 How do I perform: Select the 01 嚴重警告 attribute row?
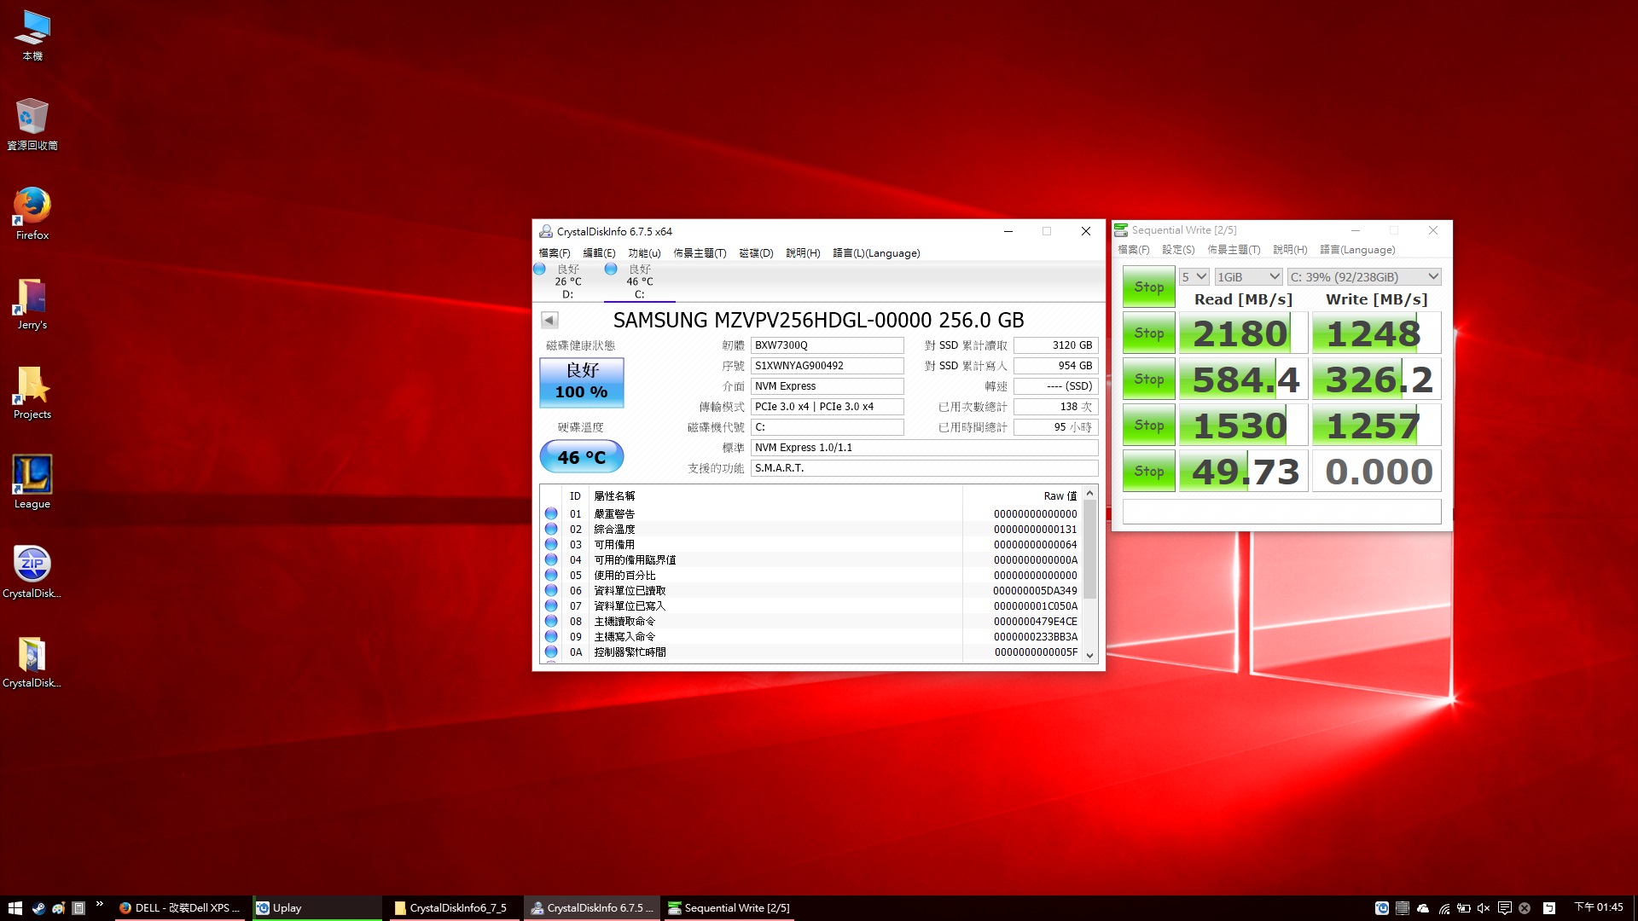tap(811, 514)
